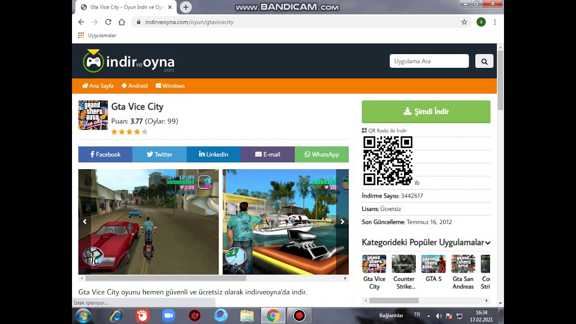Click the Windows Start button

[x=83, y=316]
